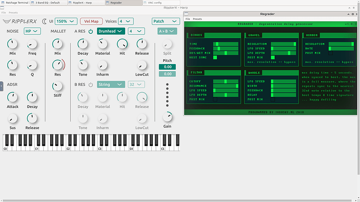Toggle WARBLE POST MIX checkbox in Regrader

point(273,99)
